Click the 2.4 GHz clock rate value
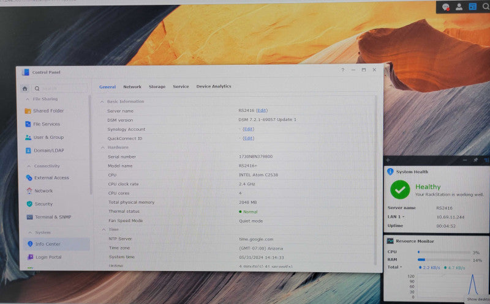 click(x=247, y=184)
